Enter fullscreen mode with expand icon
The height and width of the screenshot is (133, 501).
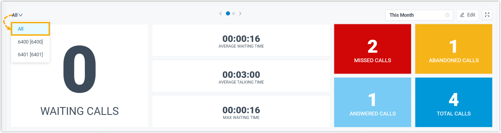(487, 15)
